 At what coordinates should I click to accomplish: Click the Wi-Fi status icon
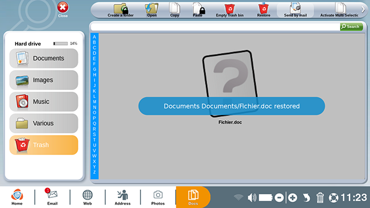pos(239,197)
